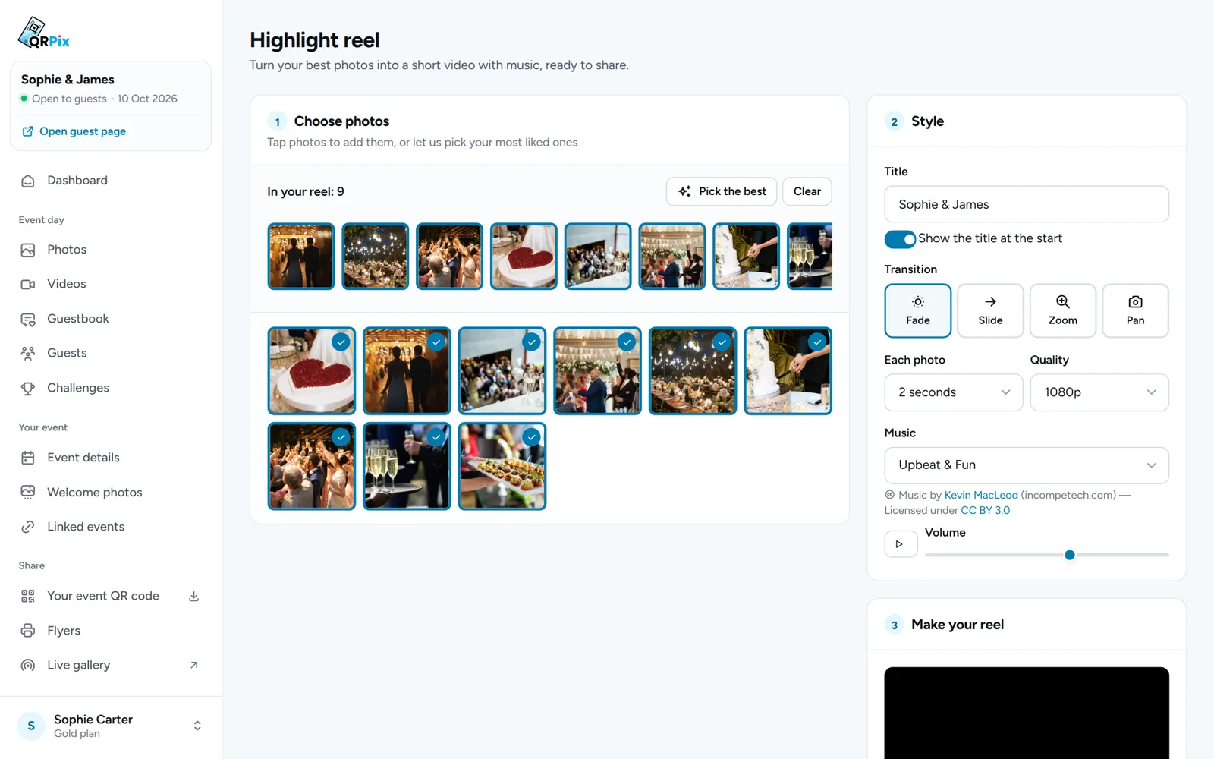1214x759 pixels.
Task: Uncheck the appetizer tray photo
Action: pyautogui.click(x=502, y=466)
